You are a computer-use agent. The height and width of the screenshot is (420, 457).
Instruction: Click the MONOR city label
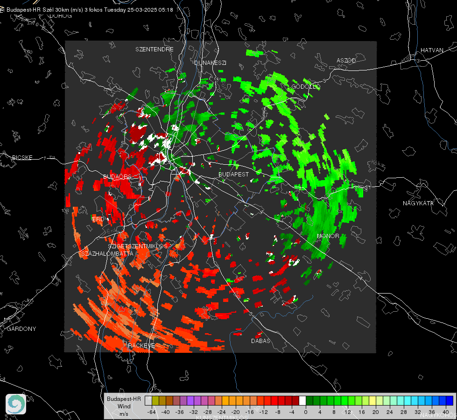pyautogui.click(x=328, y=236)
